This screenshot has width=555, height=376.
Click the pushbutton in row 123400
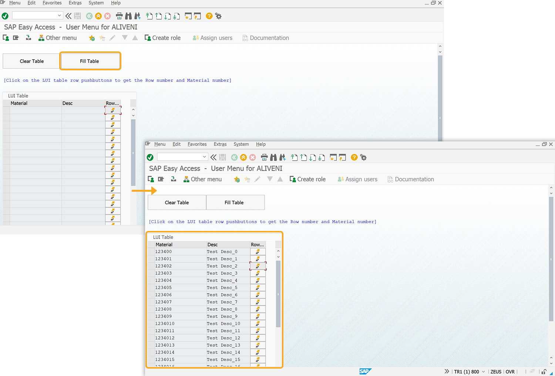(x=258, y=252)
